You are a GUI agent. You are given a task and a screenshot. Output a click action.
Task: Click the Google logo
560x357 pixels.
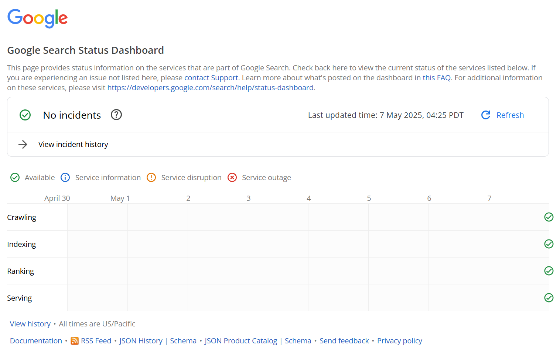(x=38, y=18)
